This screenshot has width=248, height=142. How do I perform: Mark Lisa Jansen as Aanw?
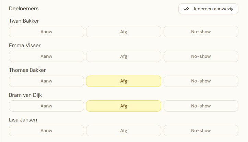tap(46, 130)
